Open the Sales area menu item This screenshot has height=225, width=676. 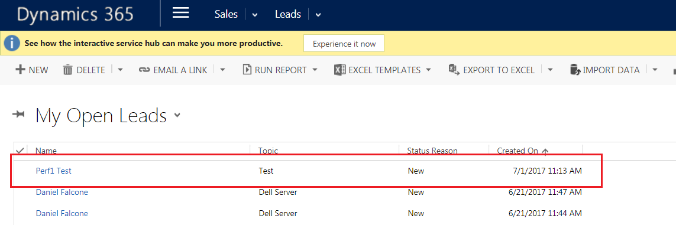click(x=226, y=14)
